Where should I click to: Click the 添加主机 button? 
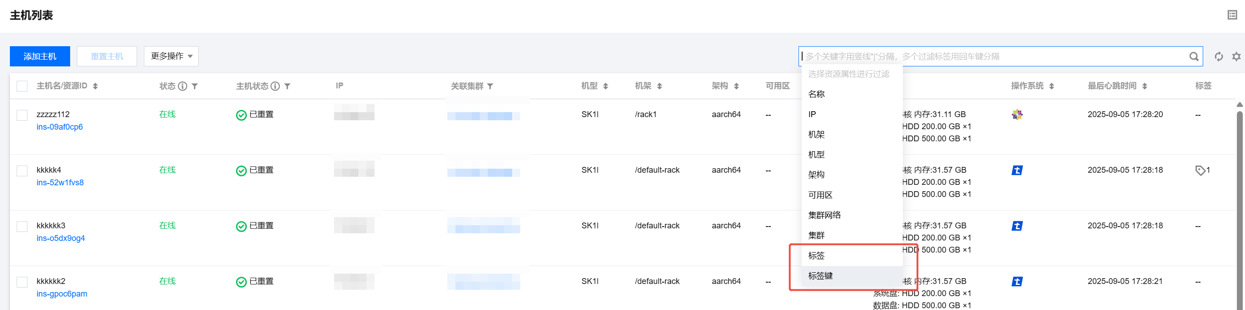[40, 57]
